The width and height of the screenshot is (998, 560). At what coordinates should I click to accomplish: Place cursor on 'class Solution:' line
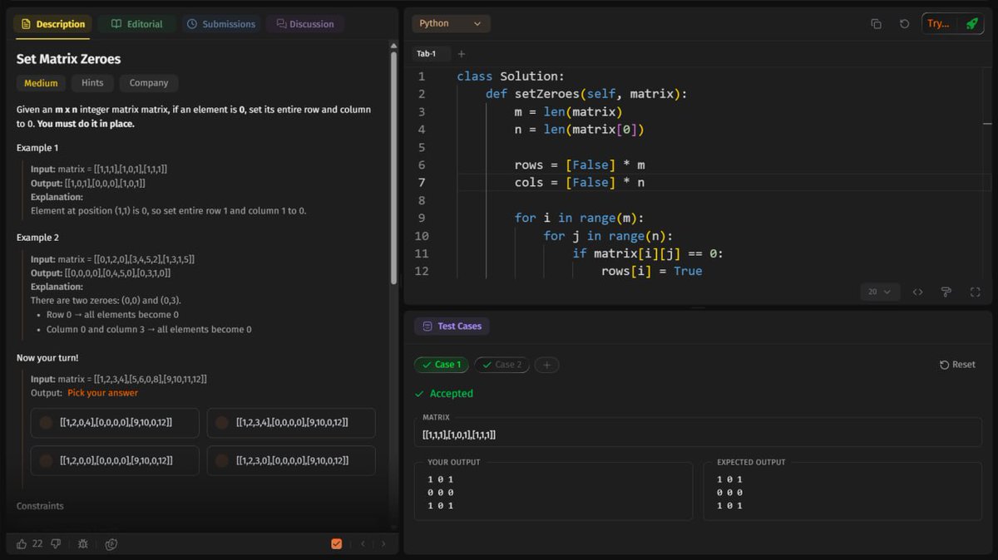tap(511, 76)
